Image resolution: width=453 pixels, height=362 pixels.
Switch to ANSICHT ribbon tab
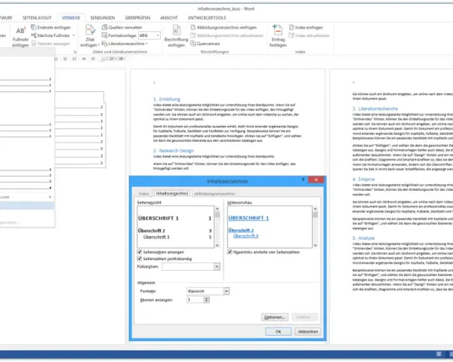[169, 18]
